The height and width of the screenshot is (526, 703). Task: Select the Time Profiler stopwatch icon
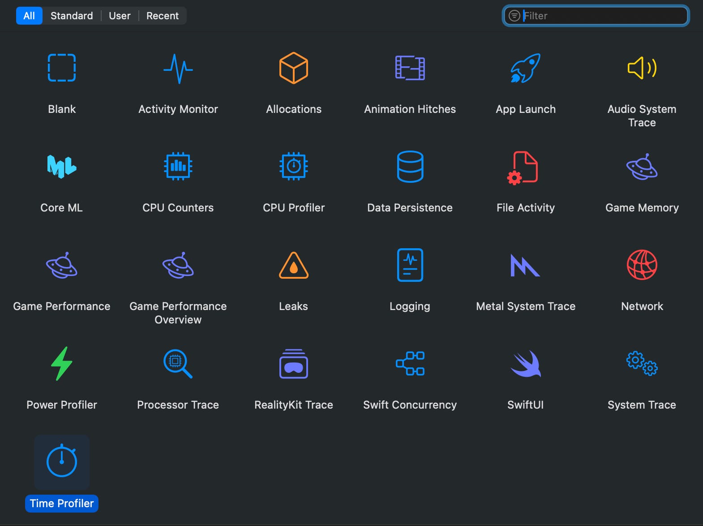[x=62, y=461]
